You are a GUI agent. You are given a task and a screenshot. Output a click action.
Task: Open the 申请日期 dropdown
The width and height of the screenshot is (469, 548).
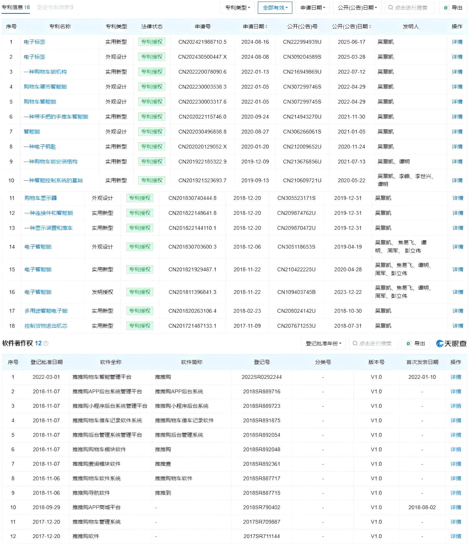pos(312,8)
